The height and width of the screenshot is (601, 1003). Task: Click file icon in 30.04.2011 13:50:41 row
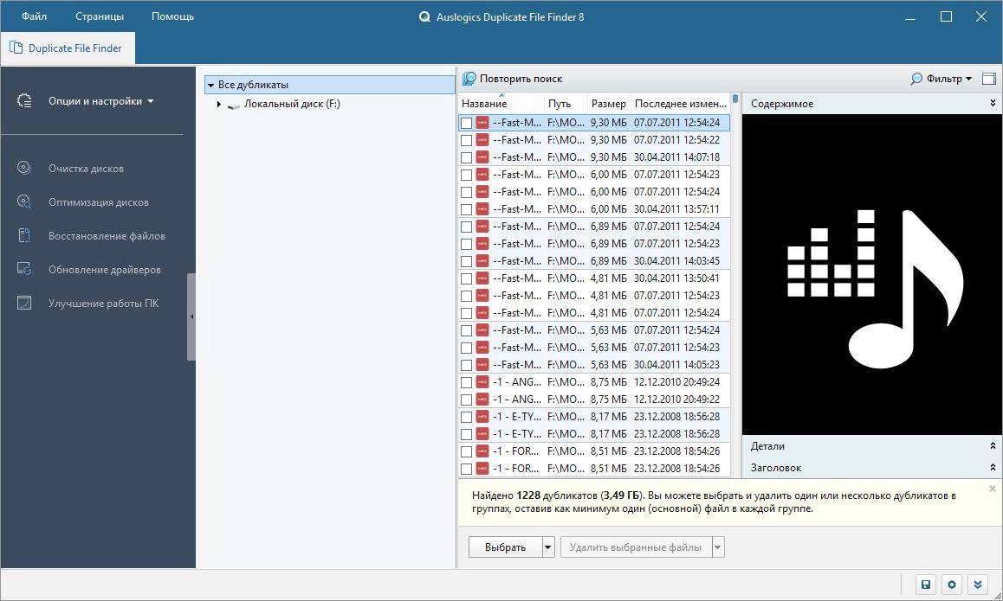click(x=482, y=278)
